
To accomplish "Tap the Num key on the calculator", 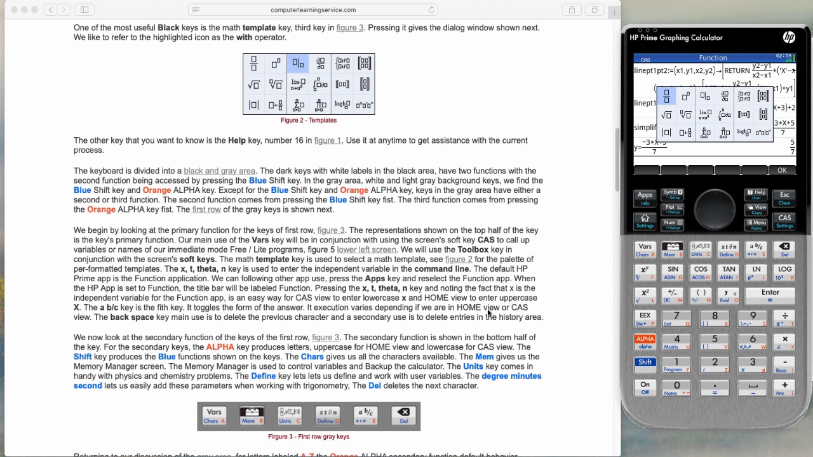I will pyautogui.click(x=673, y=225).
